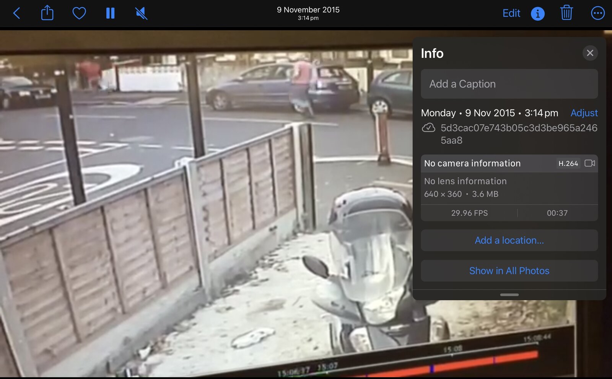Viewport: 612px width, 379px height.
Task: Tap the Info panel drag handle
Action: coord(509,294)
